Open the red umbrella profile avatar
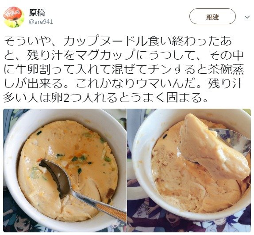 click(x=14, y=17)
